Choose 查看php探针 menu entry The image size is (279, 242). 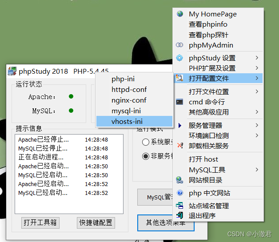pyautogui.click(x=218, y=35)
